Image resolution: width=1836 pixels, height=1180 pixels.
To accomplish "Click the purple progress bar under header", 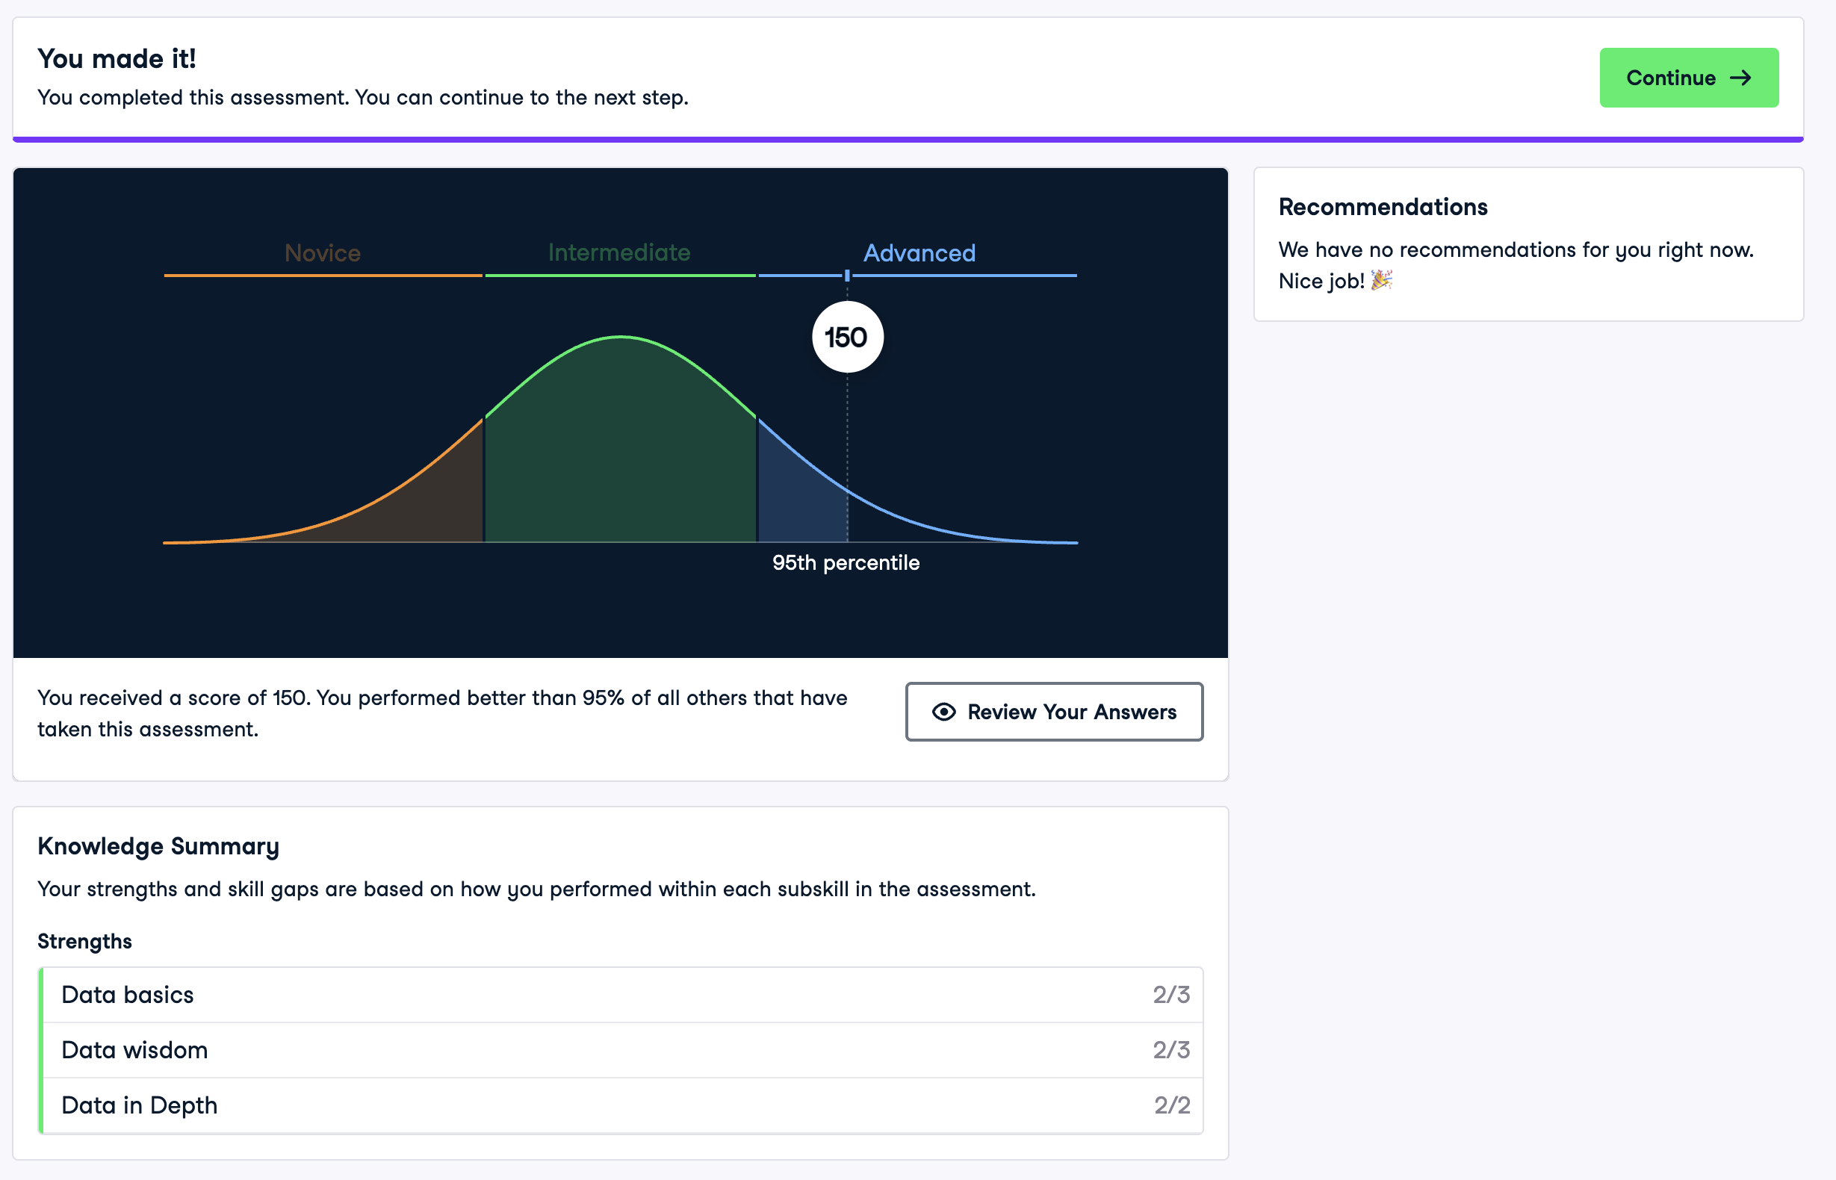I will pyautogui.click(x=908, y=140).
